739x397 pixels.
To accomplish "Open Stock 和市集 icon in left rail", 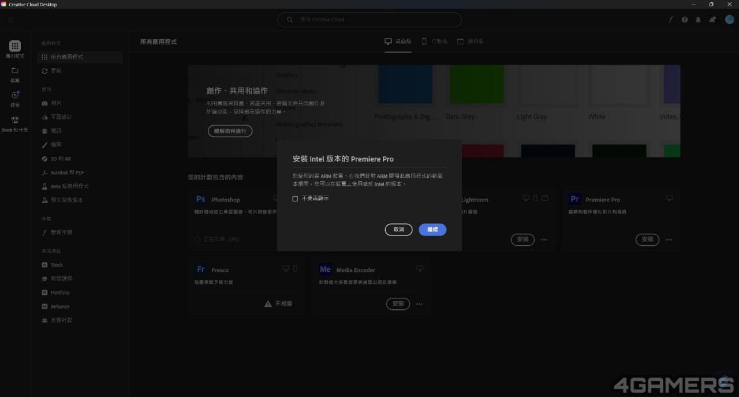I will (15, 120).
